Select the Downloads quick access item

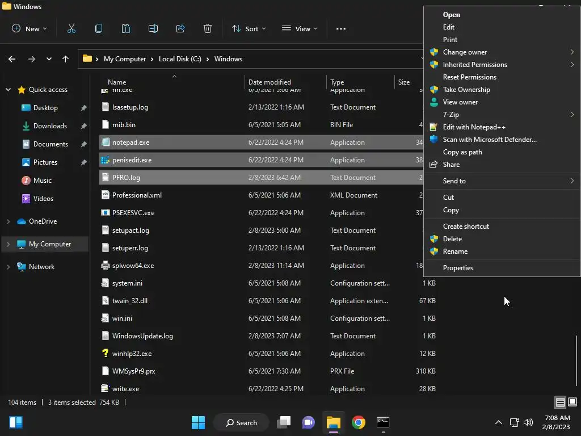[x=50, y=126]
